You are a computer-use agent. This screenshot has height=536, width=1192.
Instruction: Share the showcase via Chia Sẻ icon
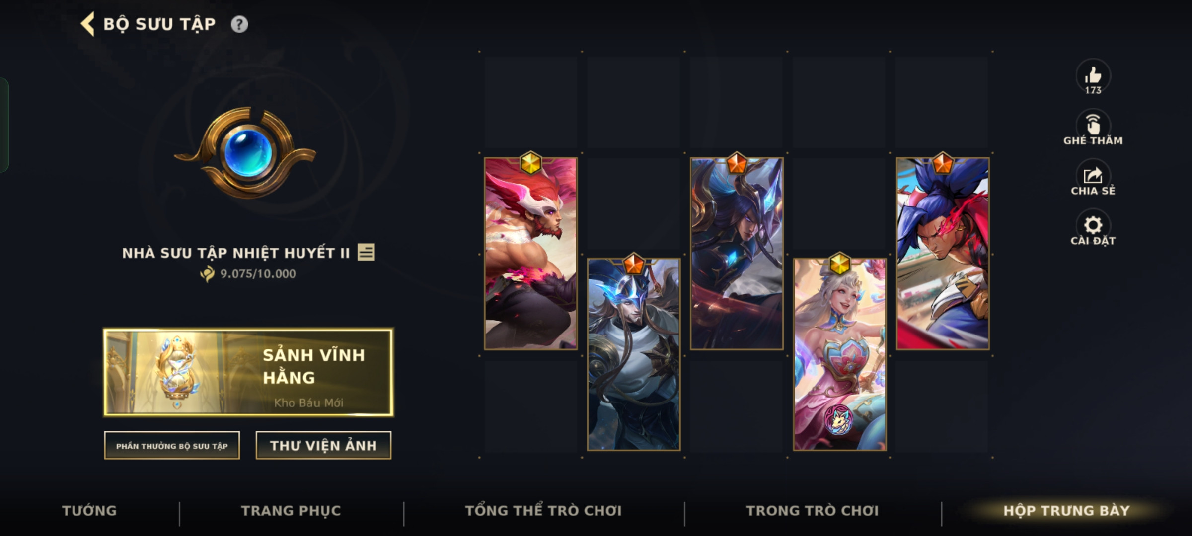(x=1093, y=175)
